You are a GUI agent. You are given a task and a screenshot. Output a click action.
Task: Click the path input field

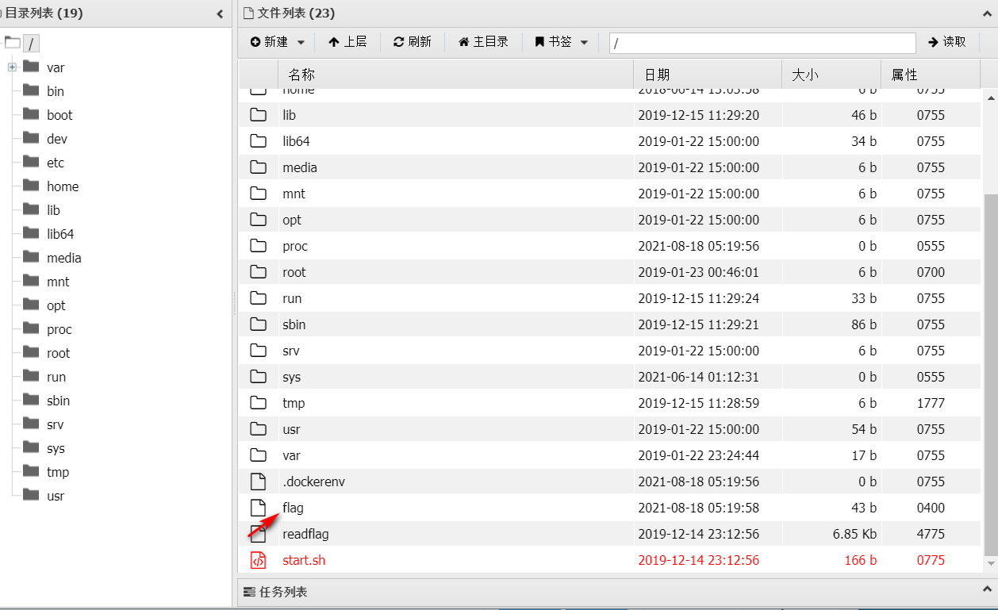point(762,43)
